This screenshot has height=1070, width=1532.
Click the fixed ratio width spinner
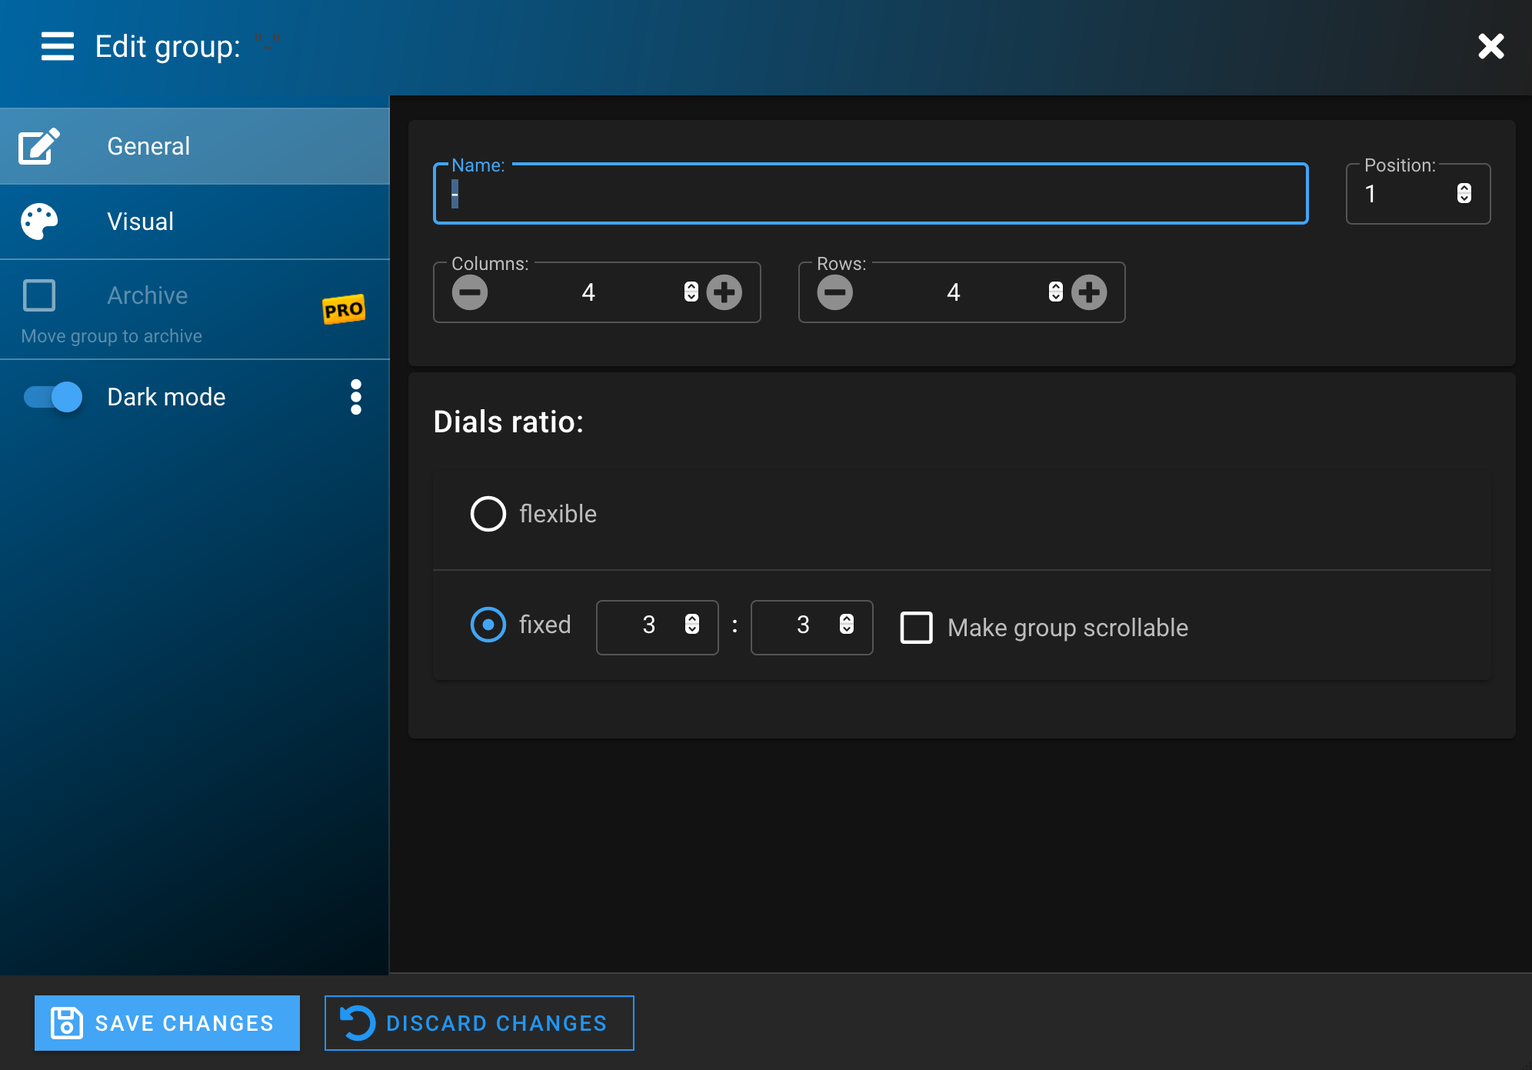692,625
